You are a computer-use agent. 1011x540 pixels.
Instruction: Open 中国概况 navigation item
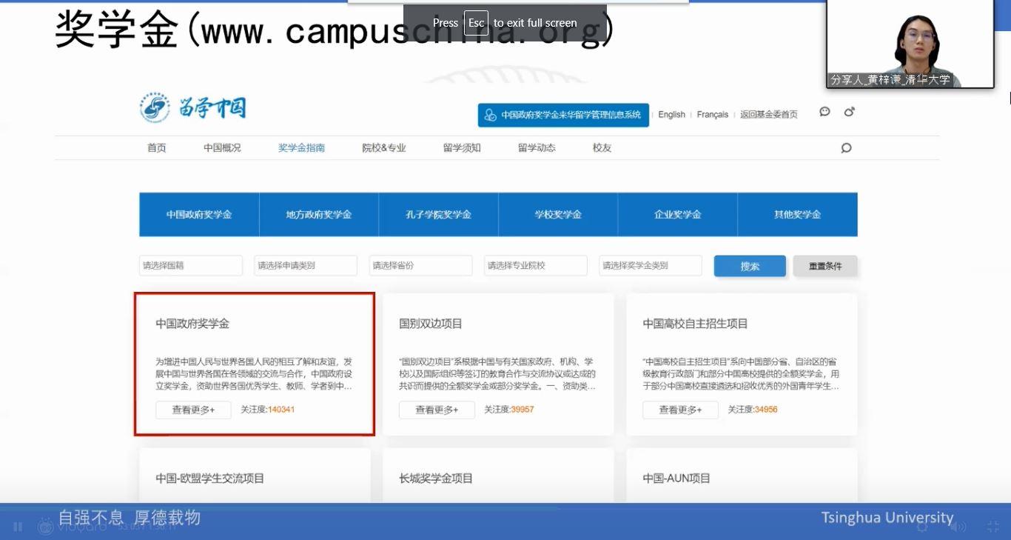coord(223,148)
